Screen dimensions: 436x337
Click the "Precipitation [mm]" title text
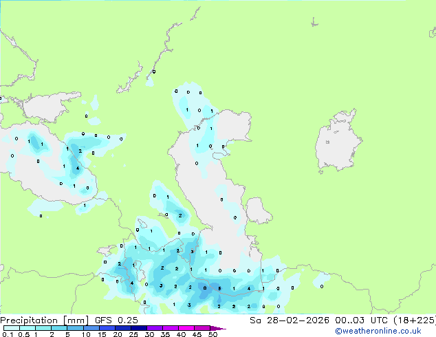tap(44, 320)
